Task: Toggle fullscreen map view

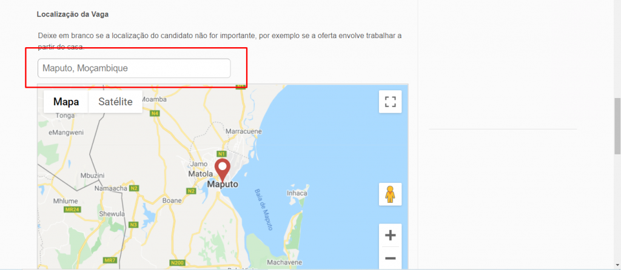Action: (390, 102)
